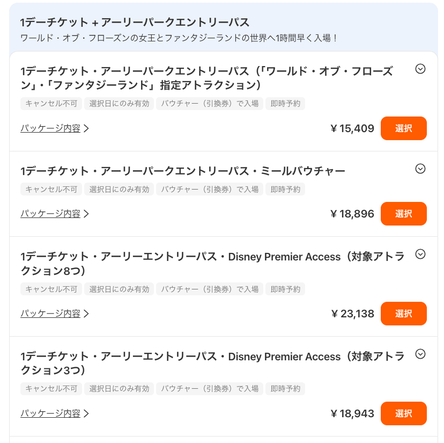Click the ¥23,138 price text
The height and width of the screenshot is (443, 444).
pyautogui.click(x=352, y=314)
